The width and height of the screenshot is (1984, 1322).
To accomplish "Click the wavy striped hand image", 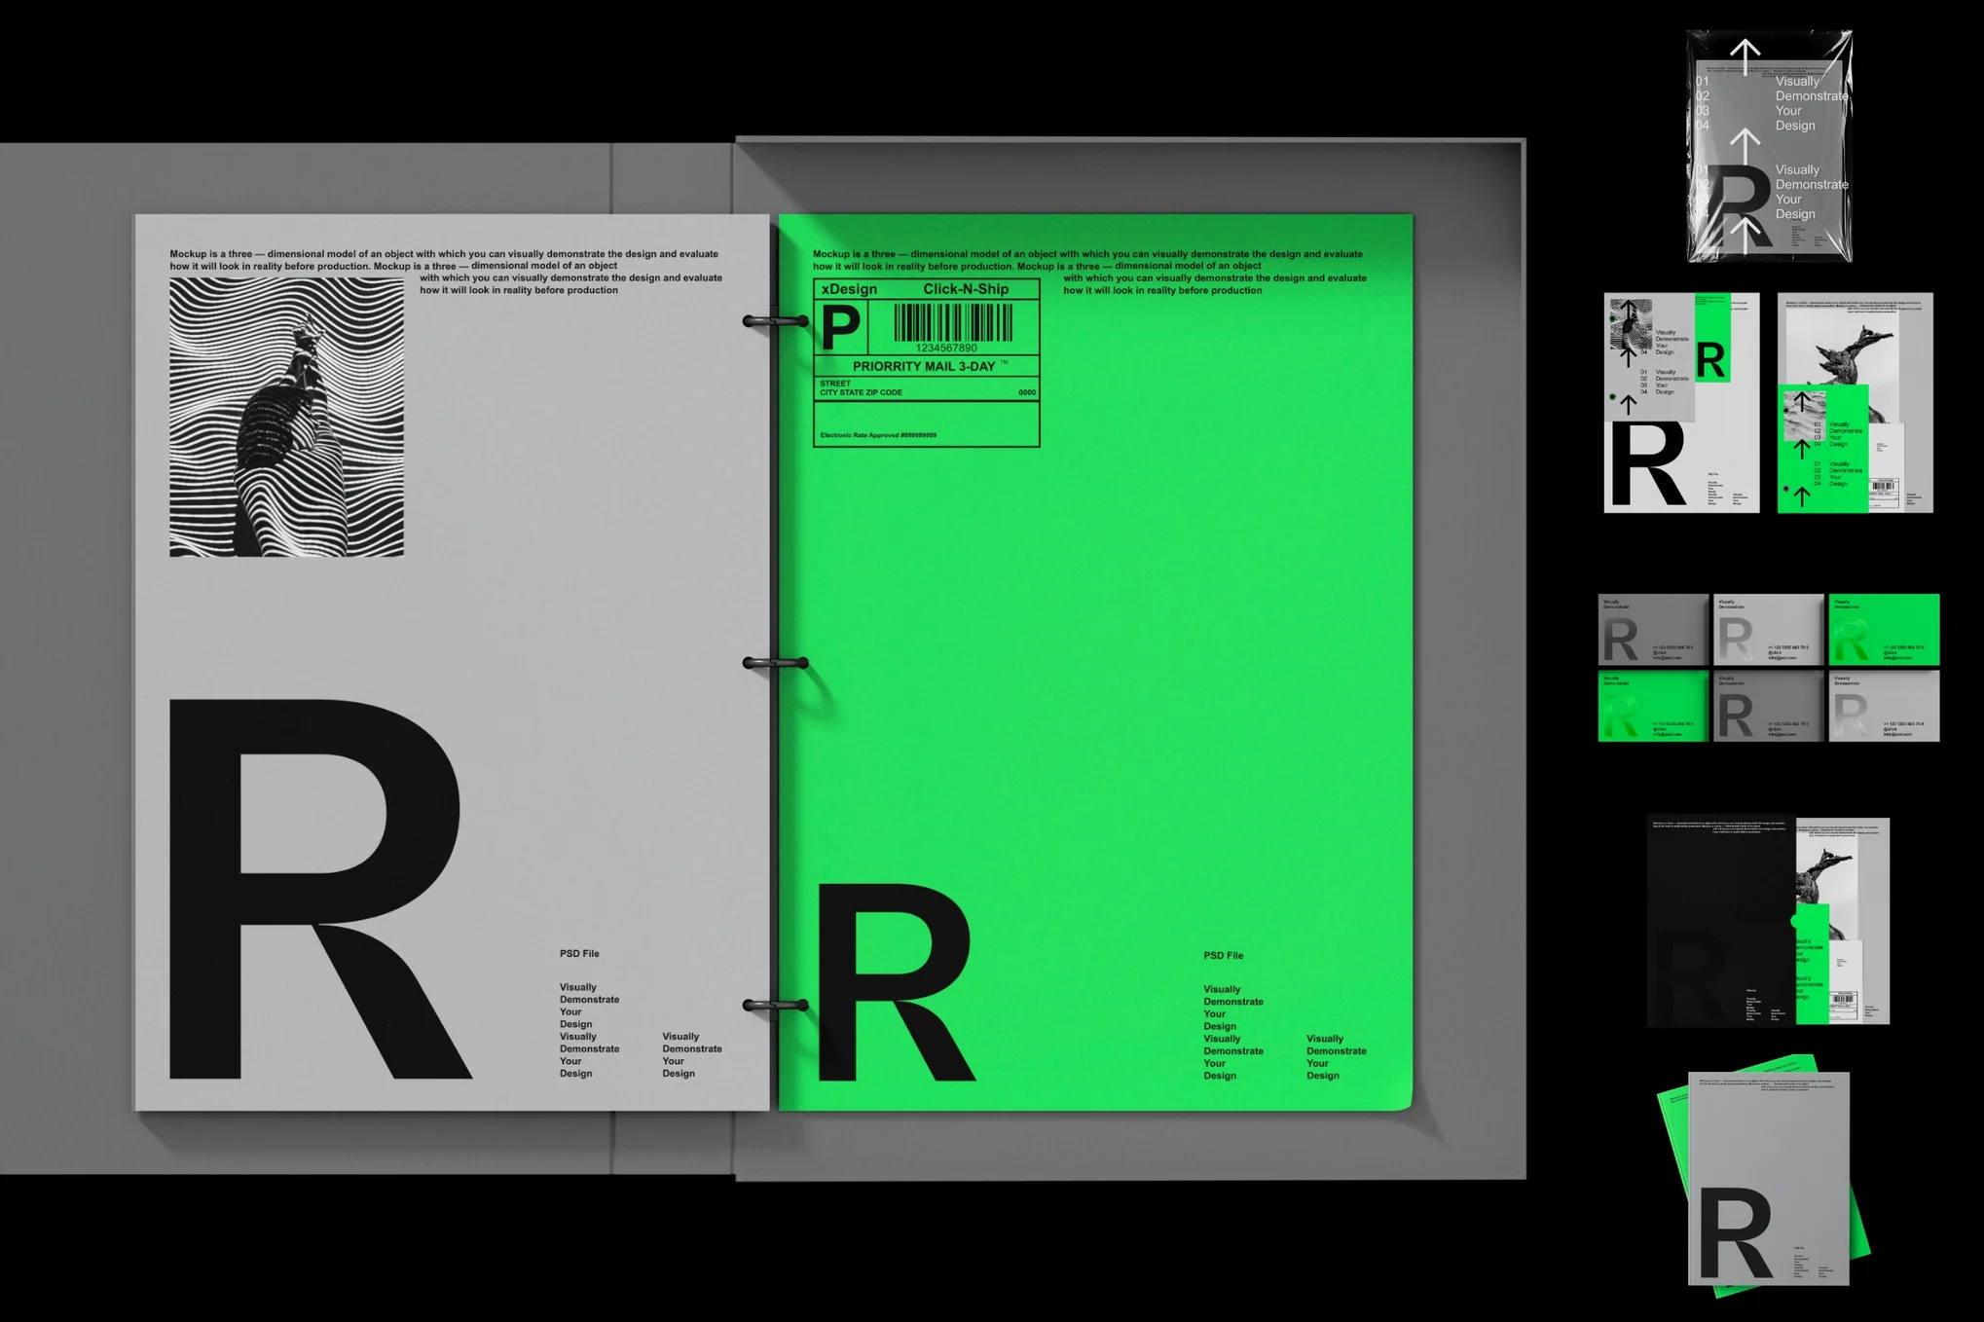I will point(286,418).
